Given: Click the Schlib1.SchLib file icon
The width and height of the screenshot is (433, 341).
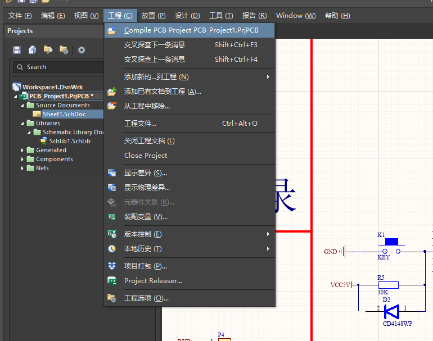Looking at the screenshot, I should (x=43, y=141).
